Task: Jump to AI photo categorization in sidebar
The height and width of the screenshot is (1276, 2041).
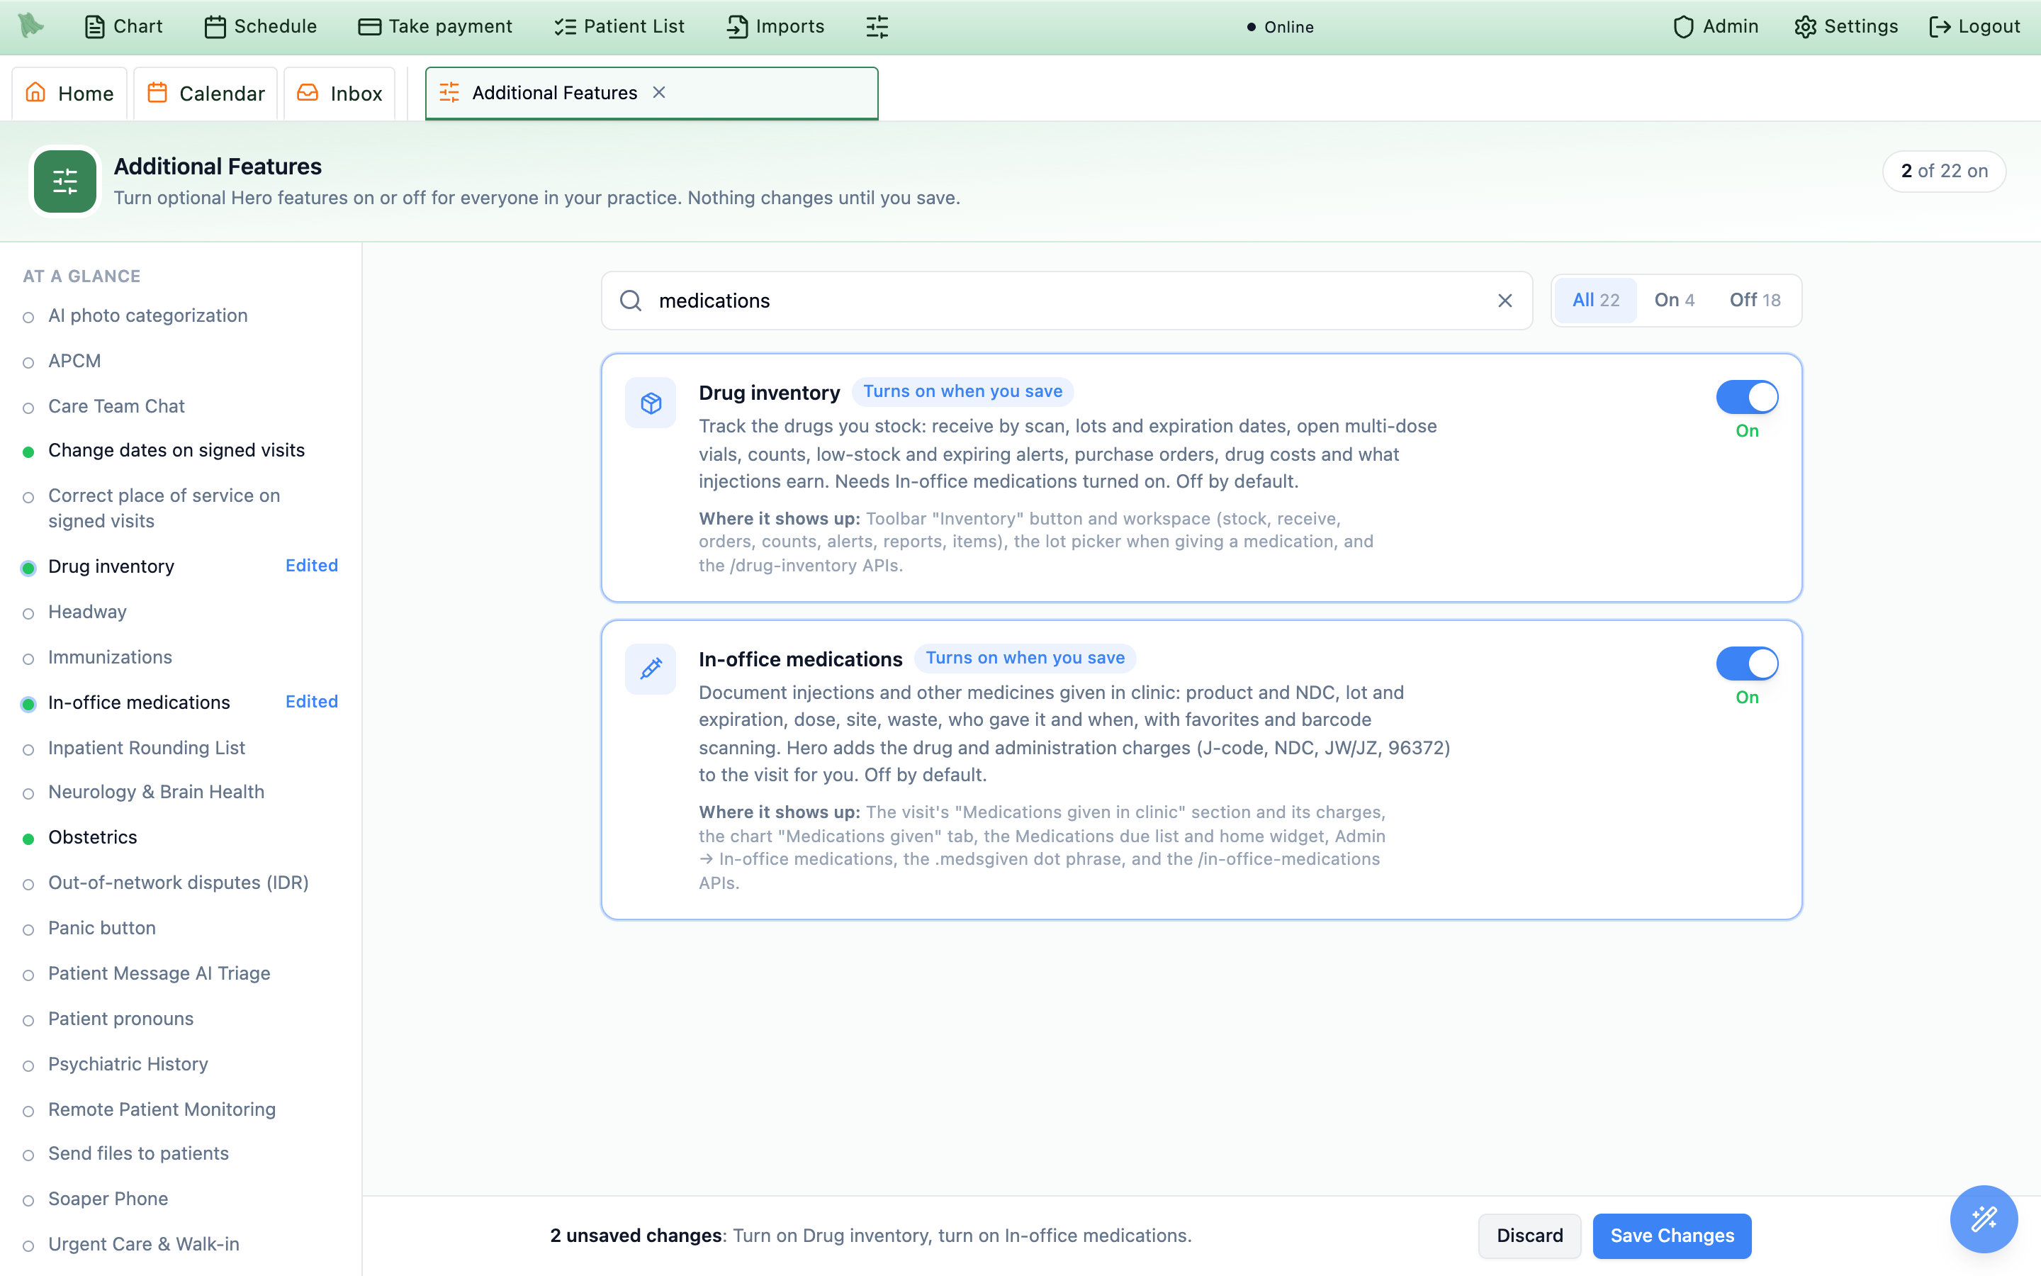Action: tap(147, 315)
